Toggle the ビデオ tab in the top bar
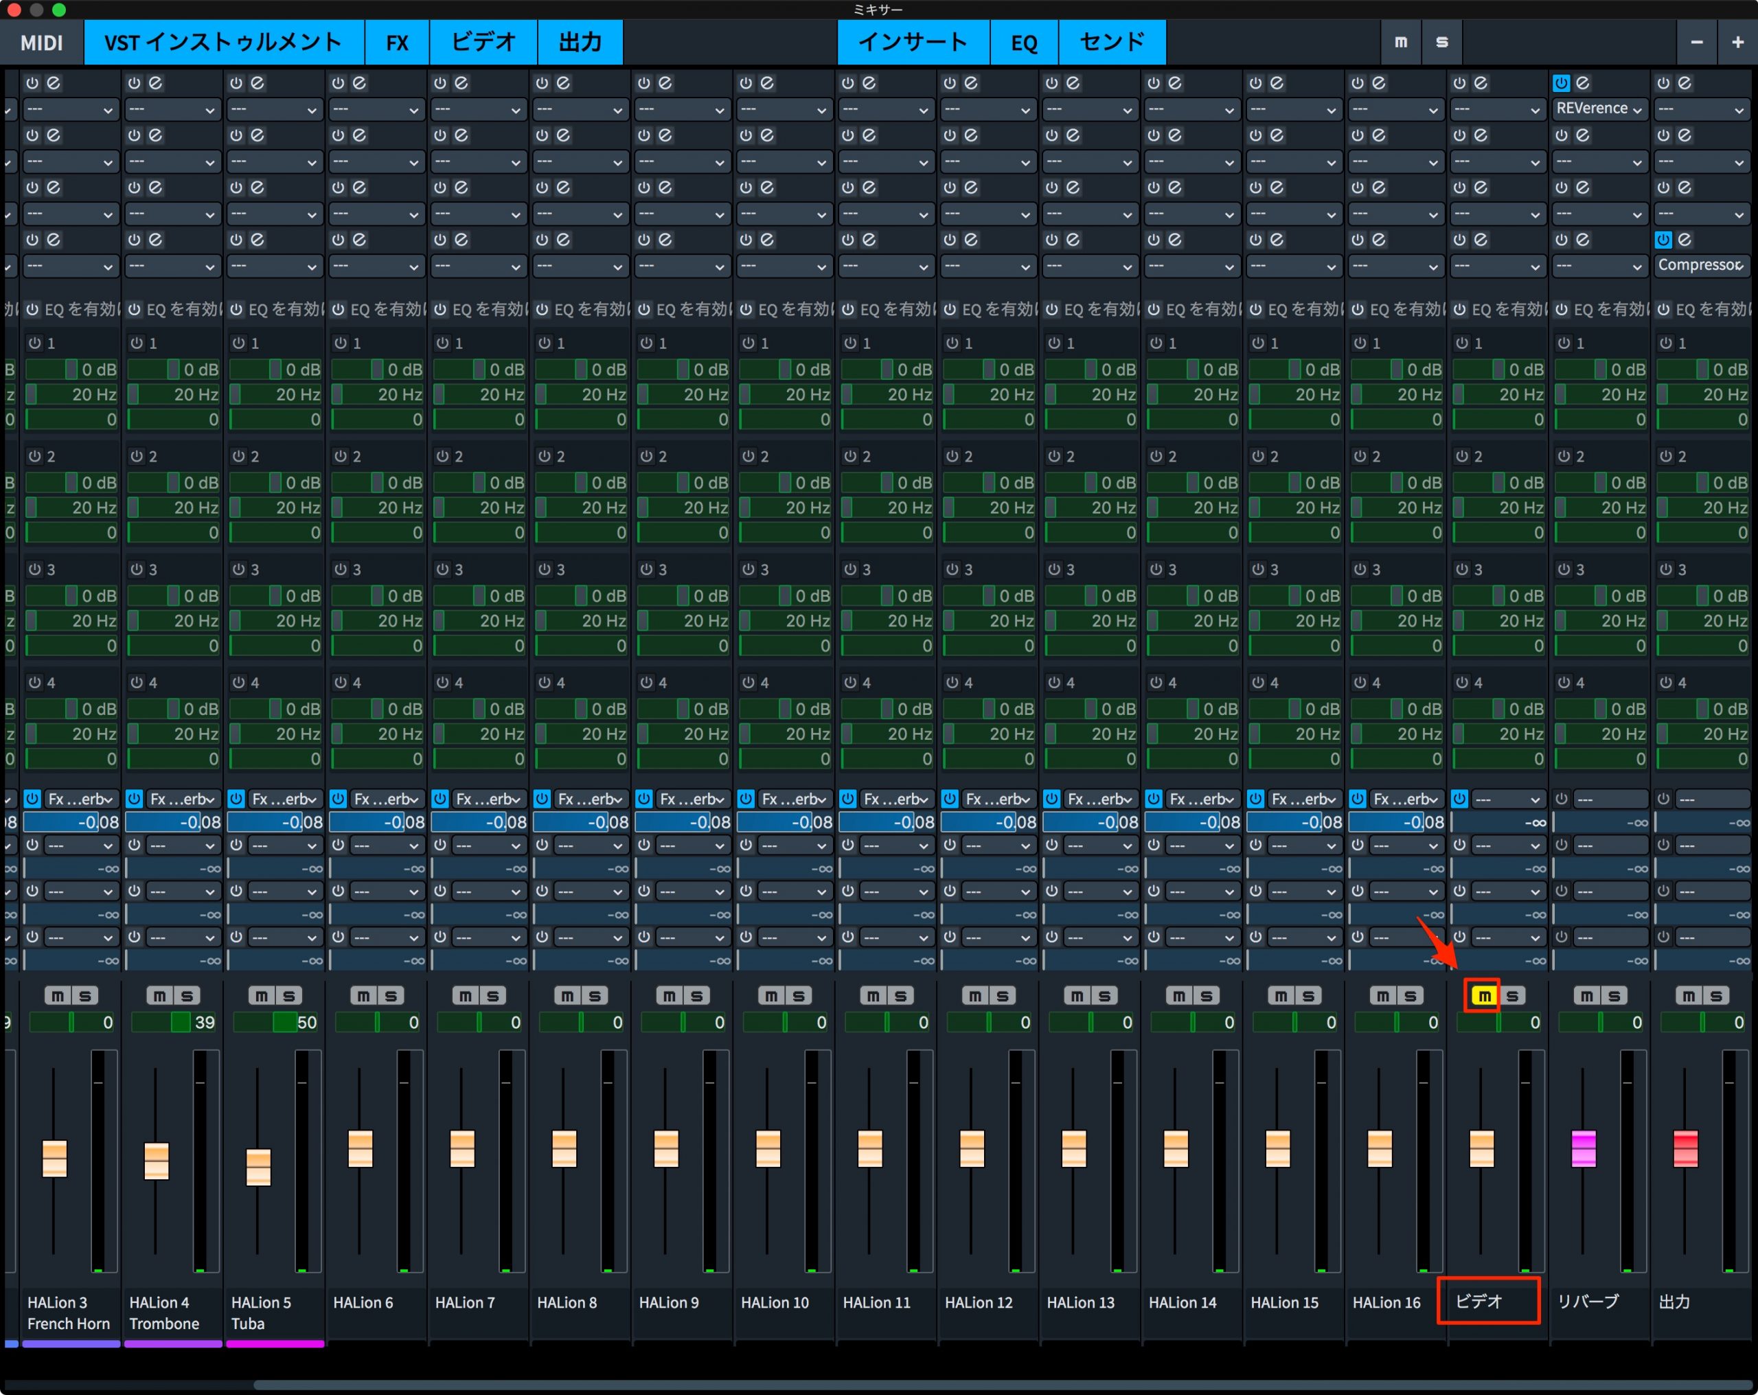1758x1395 pixels. click(x=483, y=42)
